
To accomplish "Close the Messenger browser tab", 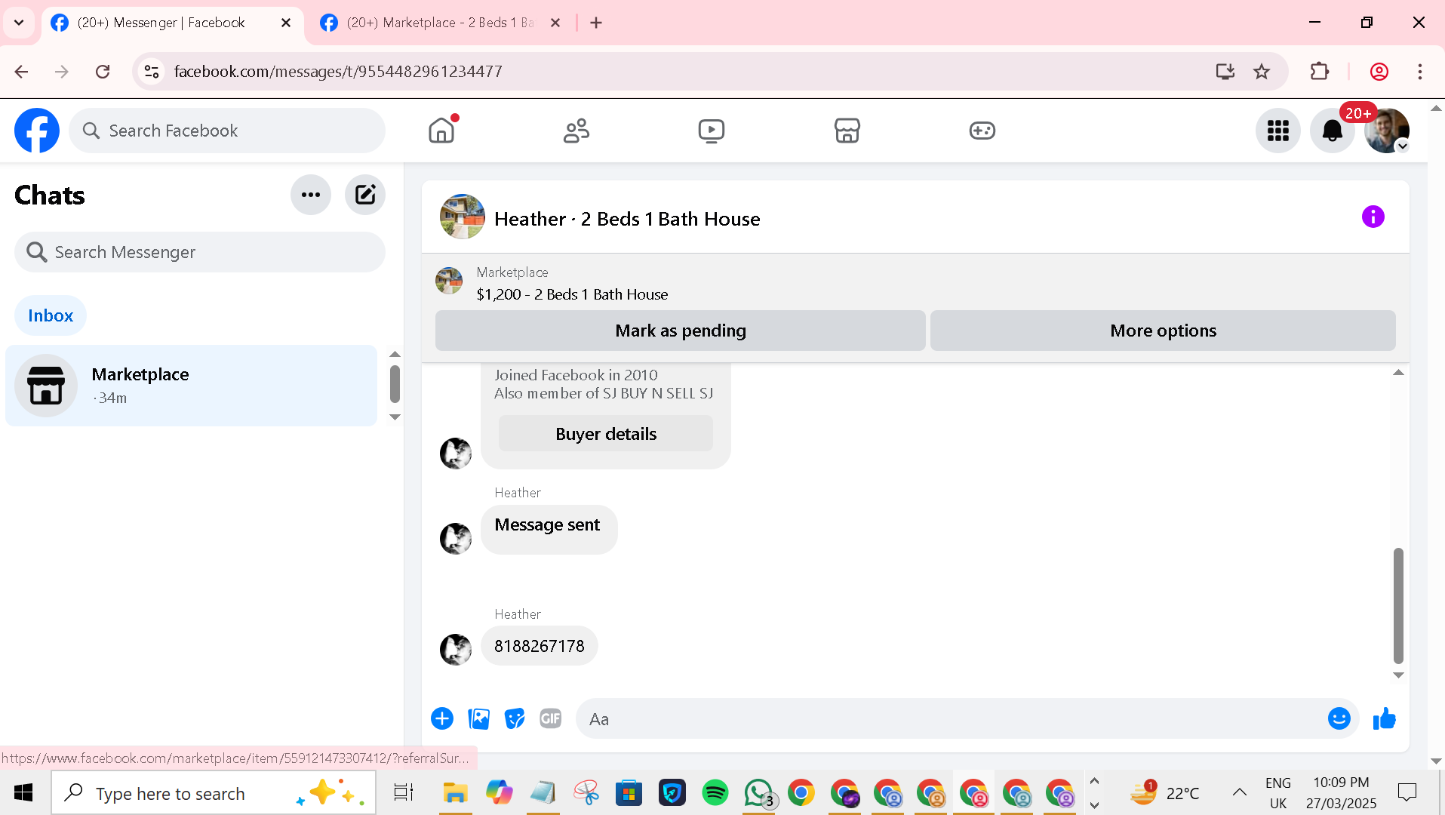I will click(286, 23).
